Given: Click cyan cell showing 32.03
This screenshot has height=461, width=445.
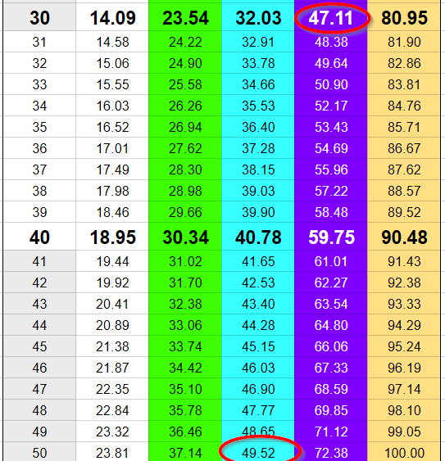Looking at the screenshot, I should 258,18.
